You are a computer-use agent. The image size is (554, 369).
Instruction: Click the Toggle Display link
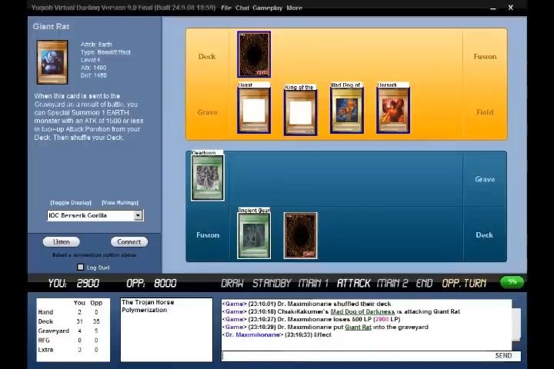71,203
